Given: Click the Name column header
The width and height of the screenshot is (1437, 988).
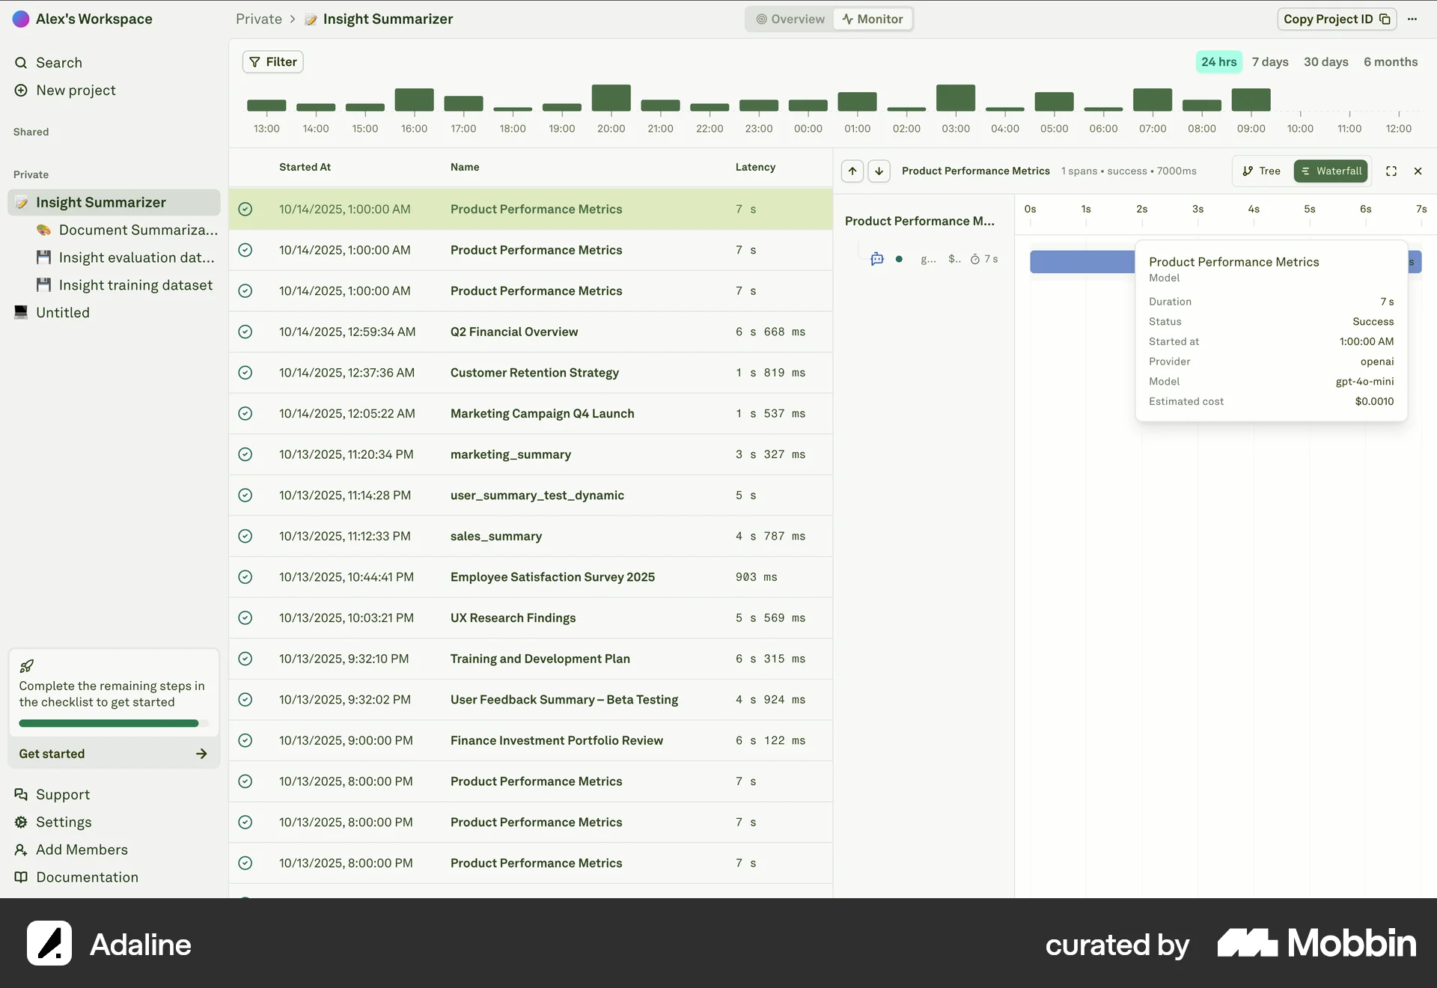Looking at the screenshot, I should coord(465,167).
